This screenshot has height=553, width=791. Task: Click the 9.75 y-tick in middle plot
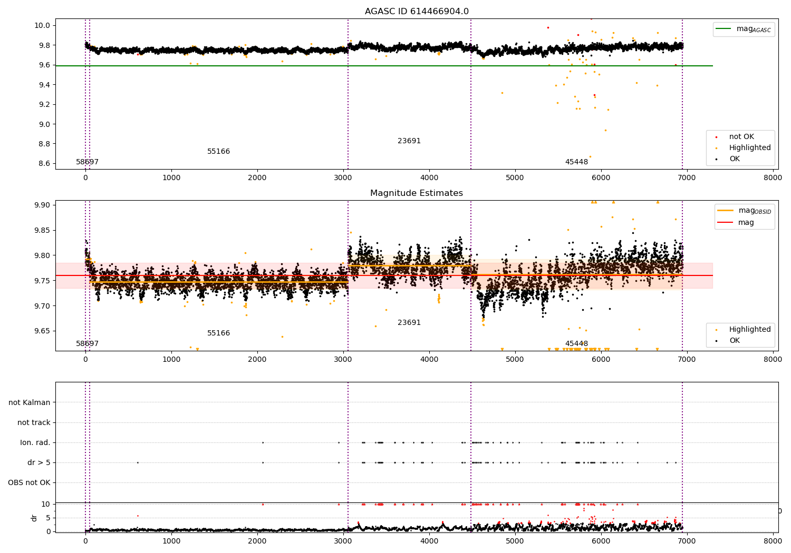43,281
